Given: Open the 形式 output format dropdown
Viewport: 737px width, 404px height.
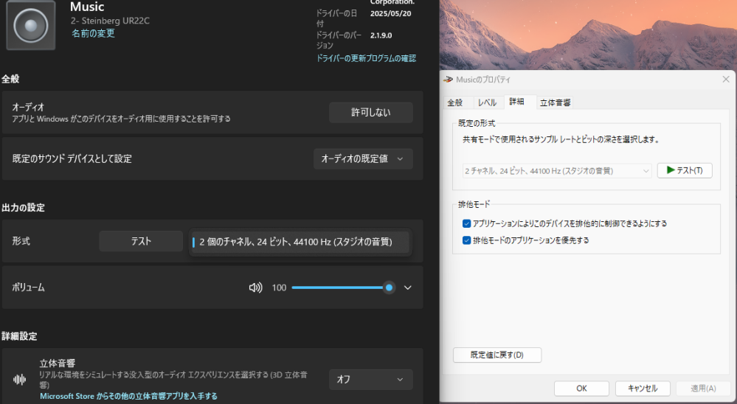Looking at the screenshot, I should [300, 242].
